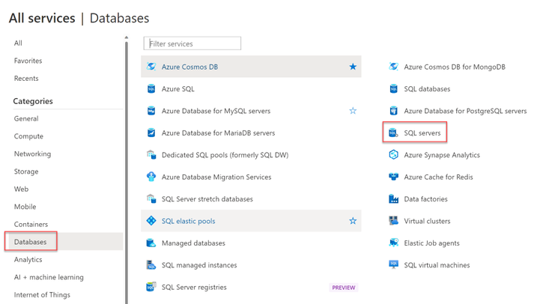Click the SQL virtual machines icon
Viewport: 555px width, 304px height.
(393, 265)
